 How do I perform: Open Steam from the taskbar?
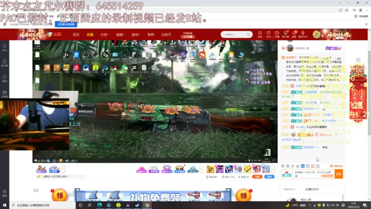pos(137,205)
